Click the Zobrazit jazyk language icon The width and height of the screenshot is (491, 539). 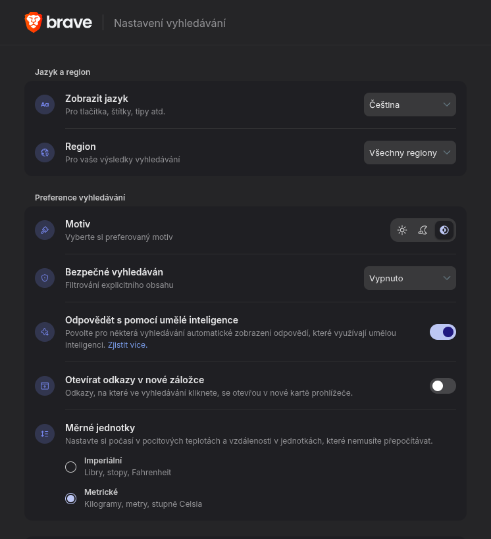click(45, 105)
